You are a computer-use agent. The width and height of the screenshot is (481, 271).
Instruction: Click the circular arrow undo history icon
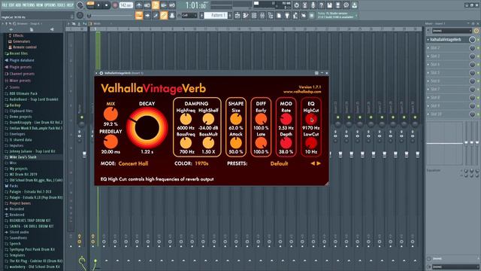coord(296,5)
